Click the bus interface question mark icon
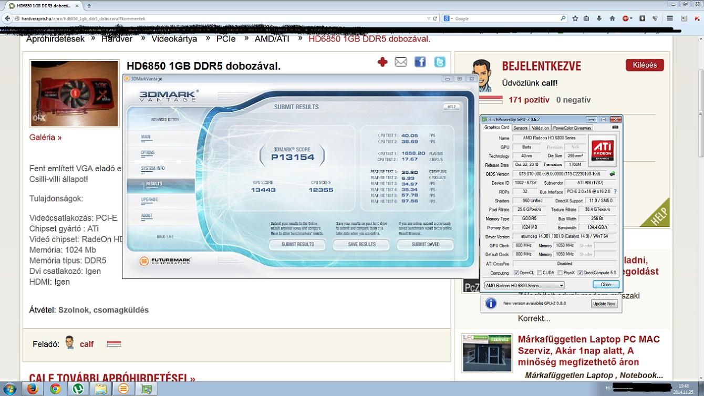The image size is (704, 396). [x=615, y=192]
